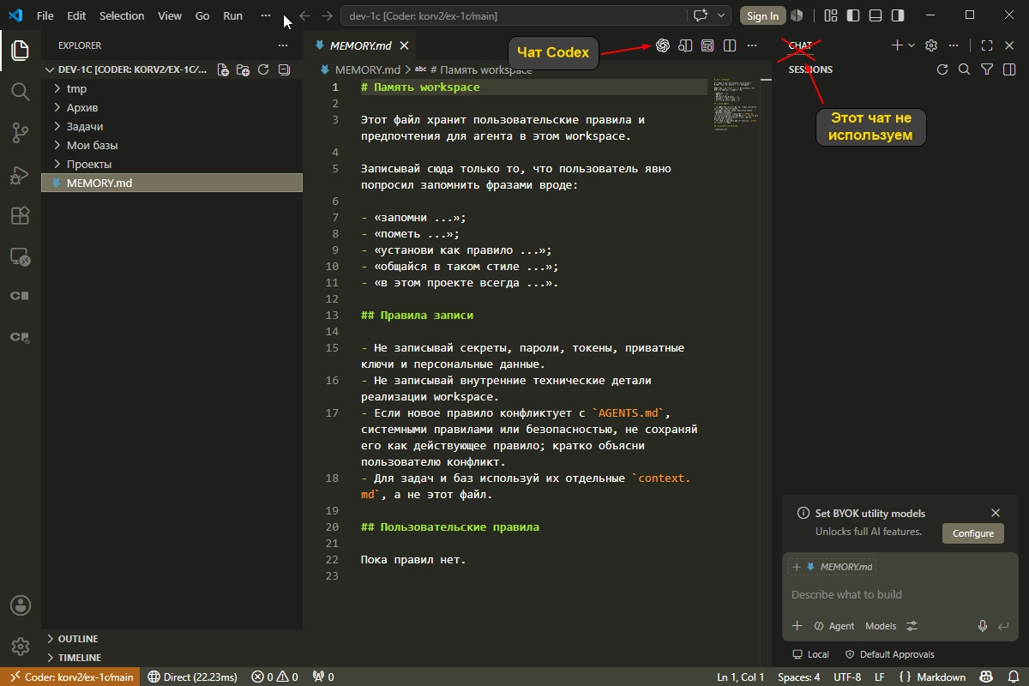Screen dimensions: 1029x686
Task: Open the Accounts icon in activity bar
Action: click(x=21, y=605)
